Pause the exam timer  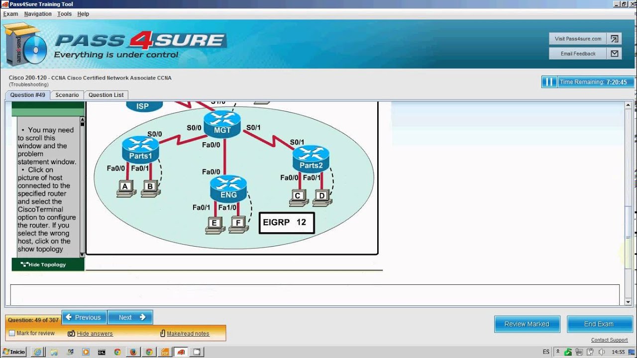549,82
